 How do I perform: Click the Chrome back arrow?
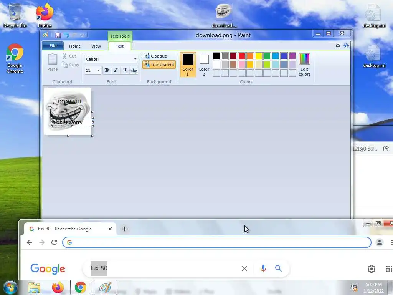click(30, 242)
